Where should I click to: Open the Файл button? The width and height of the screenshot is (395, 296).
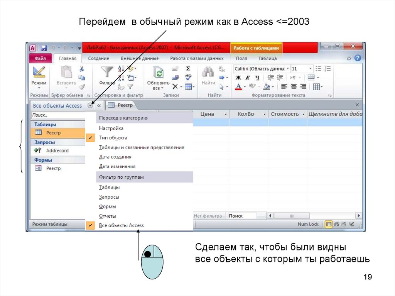tap(40, 58)
